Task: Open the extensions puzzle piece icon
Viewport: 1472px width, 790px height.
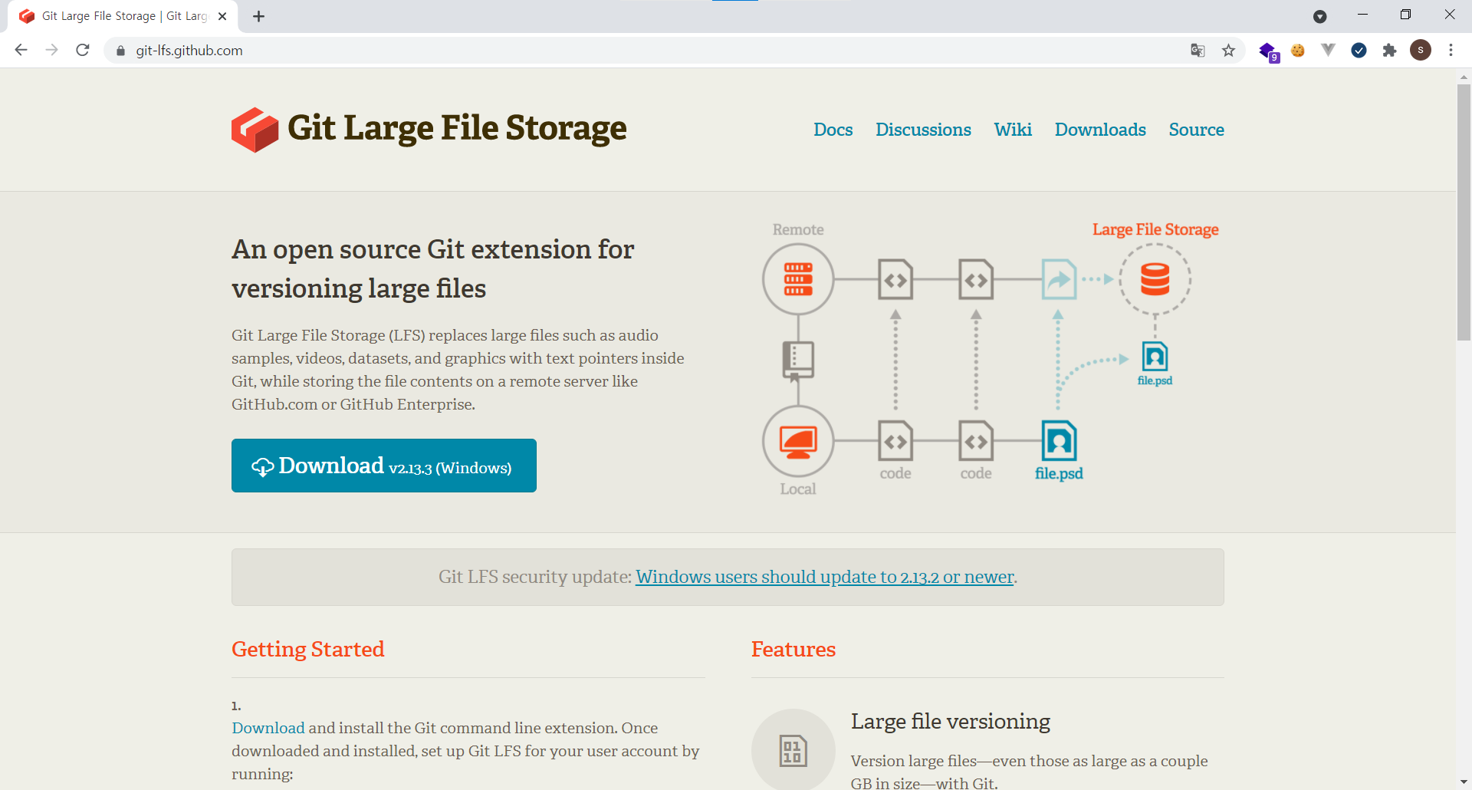Action: tap(1389, 50)
